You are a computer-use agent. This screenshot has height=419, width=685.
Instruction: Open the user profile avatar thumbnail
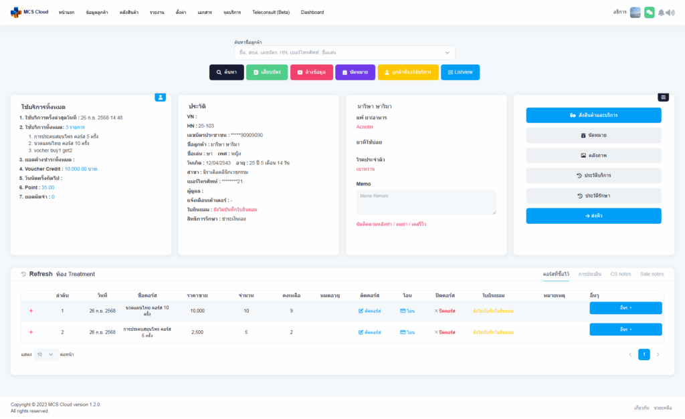click(x=635, y=12)
